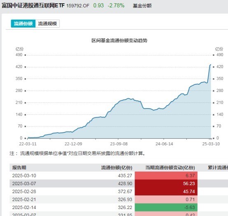Switch to the 流通份额 tab
Screen dimensions: 228x216
point(23,23)
